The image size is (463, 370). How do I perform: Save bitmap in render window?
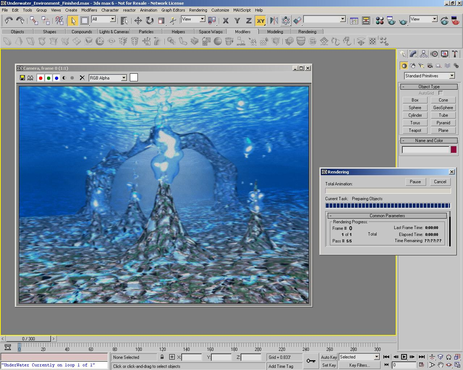(22, 78)
